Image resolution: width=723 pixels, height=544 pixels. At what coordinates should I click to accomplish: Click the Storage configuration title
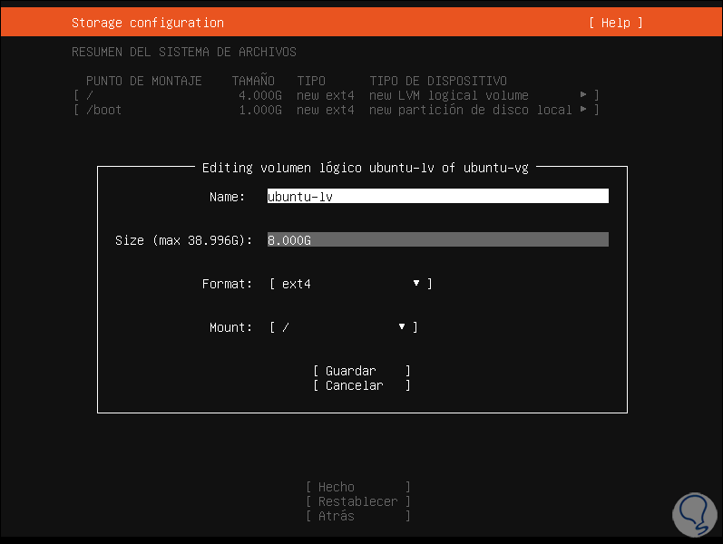[x=148, y=23]
